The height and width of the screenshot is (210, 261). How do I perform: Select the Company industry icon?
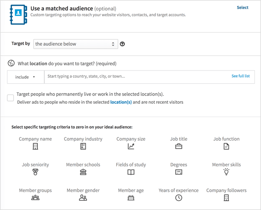point(83,147)
